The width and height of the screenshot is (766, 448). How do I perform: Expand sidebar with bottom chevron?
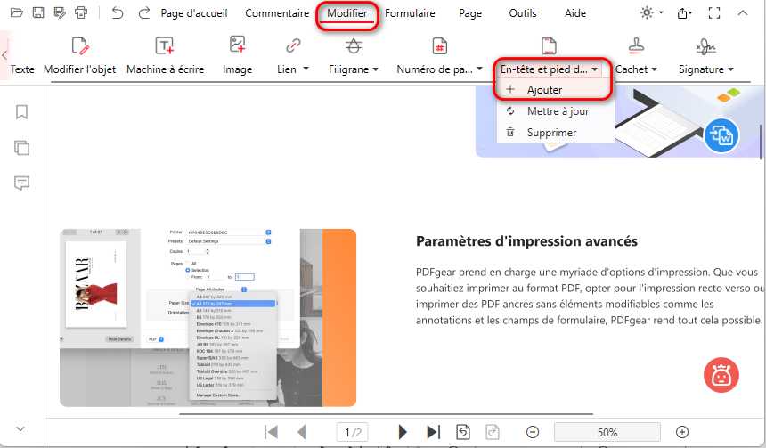tap(20, 429)
